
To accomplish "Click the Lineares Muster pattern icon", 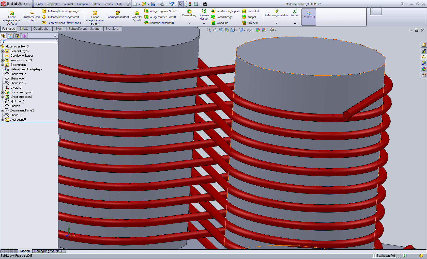I will pyautogui.click(x=204, y=11).
